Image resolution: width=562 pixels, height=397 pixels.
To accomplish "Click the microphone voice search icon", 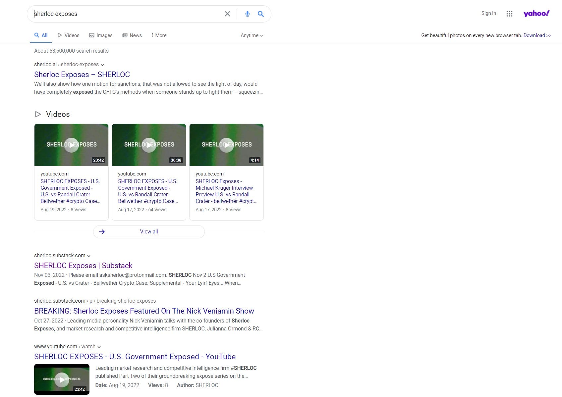I will [x=247, y=14].
